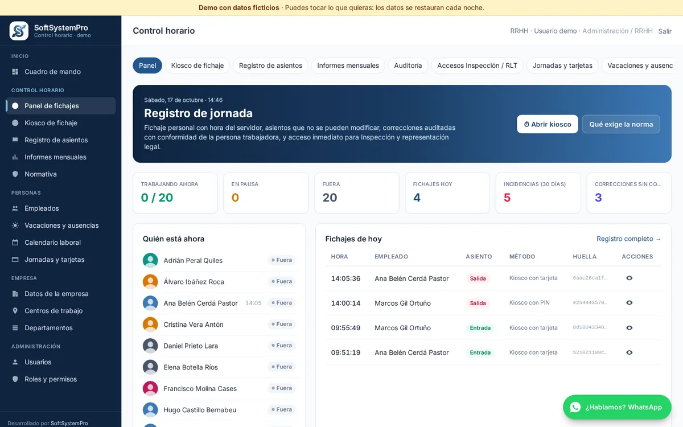Click the Kiosco de fichaje sidebar icon
This screenshot has width=683, height=427.
15,123
